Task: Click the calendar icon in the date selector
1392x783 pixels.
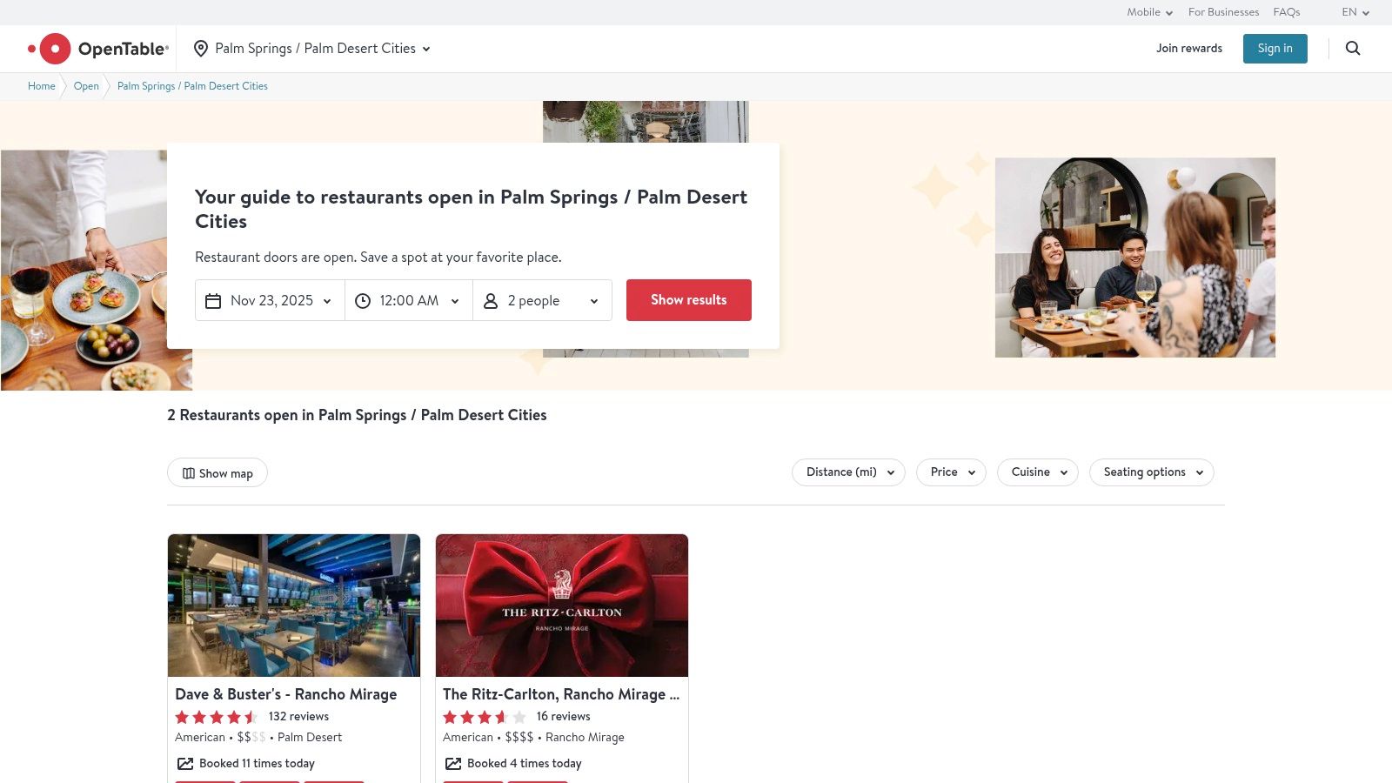Action: (x=212, y=300)
